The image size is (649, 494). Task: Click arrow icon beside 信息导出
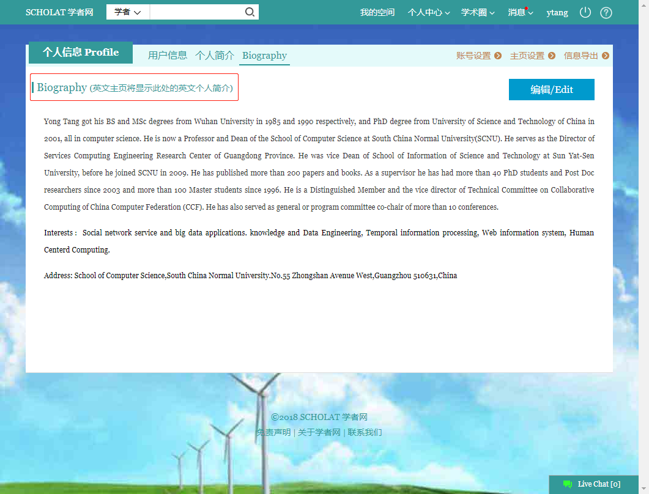pyautogui.click(x=606, y=56)
